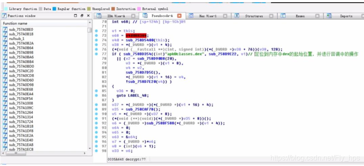Click the Structures tab icon
Screen dimensions: 364x166
click(237, 16)
